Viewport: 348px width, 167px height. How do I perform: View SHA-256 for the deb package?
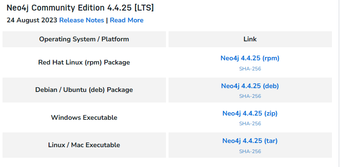click(250, 96)
